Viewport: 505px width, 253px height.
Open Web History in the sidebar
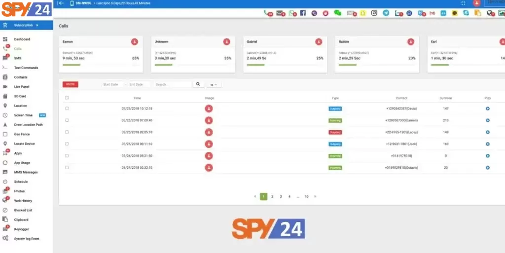23,201
